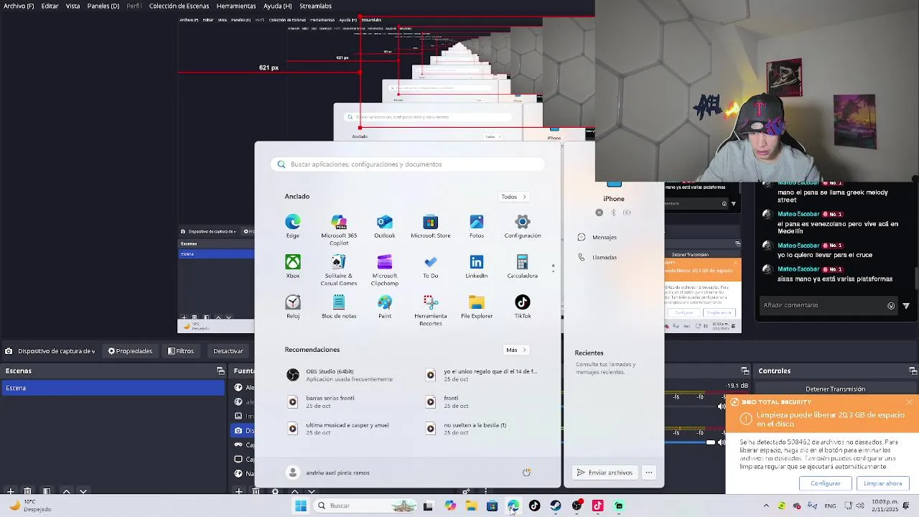Open To Do pinned app
Screen dimensions: 919x517
[431, 266]
